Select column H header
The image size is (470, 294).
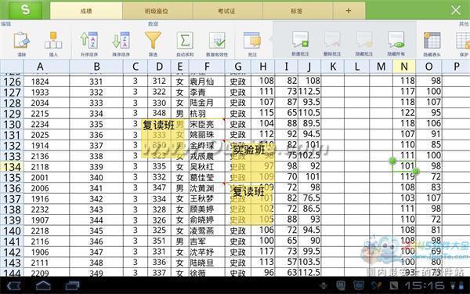click(263, 67)
